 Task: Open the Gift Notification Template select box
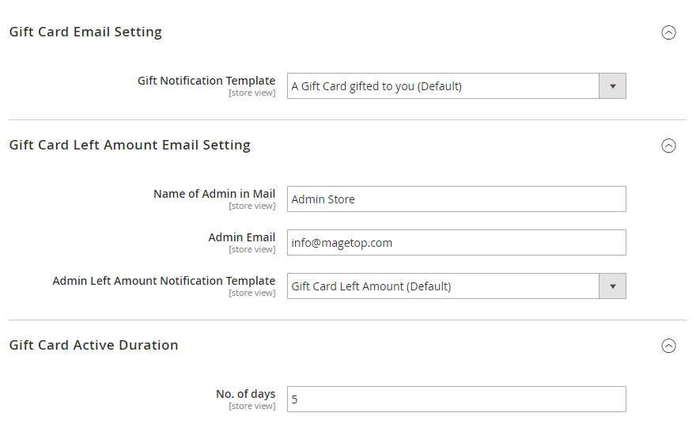(x=443, y=86)
